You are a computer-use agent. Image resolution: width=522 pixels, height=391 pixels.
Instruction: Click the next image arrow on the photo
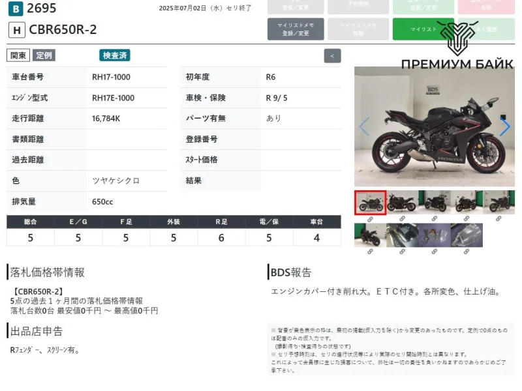(504, 127)
